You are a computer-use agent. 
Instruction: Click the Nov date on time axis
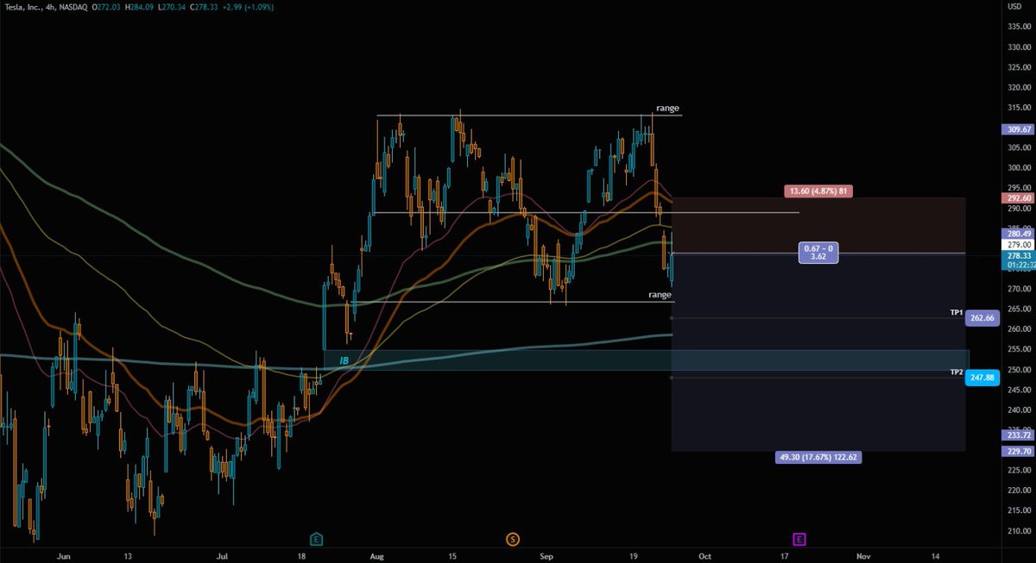862,555
